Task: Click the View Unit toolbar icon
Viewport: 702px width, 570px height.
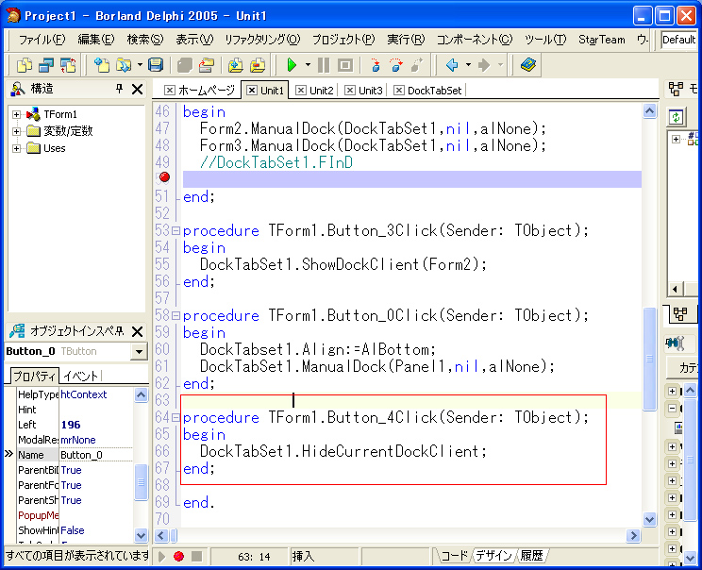Action: (24, 65)
